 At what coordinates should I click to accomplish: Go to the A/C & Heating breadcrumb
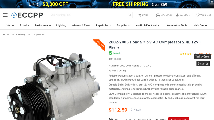click(x=18, y=35)
